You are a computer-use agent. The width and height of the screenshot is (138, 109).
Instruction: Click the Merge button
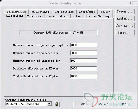125,33
